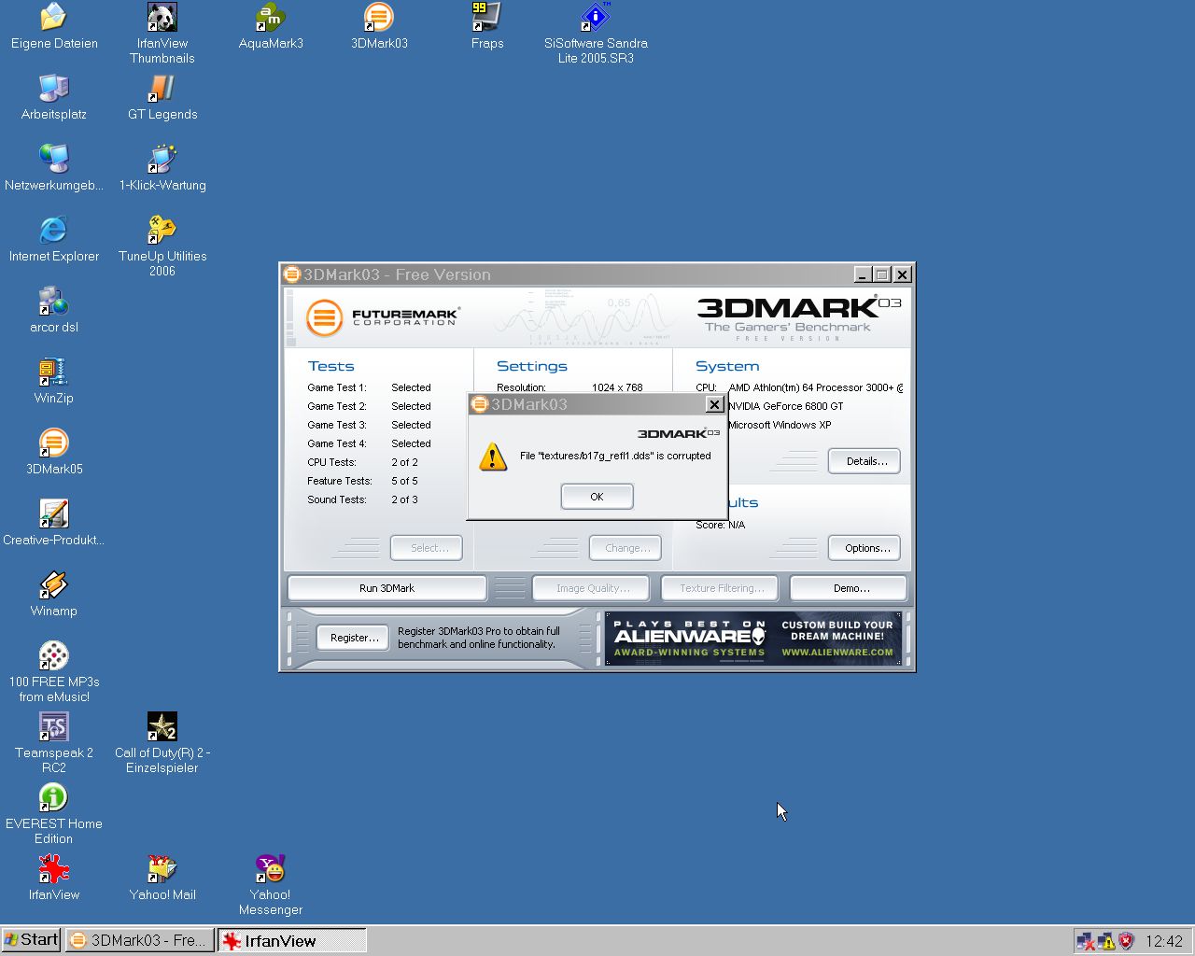Close the 3DMark03 Free Version window
Image resolution: width=1195 pixels, height=956 pixels.
coord(902,274)
